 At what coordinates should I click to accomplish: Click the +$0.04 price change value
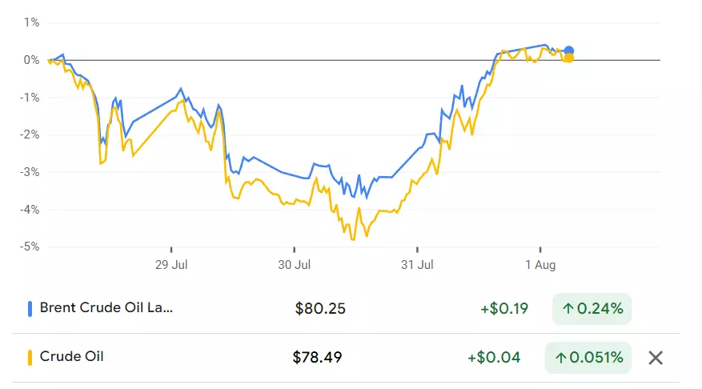[504, 358]
